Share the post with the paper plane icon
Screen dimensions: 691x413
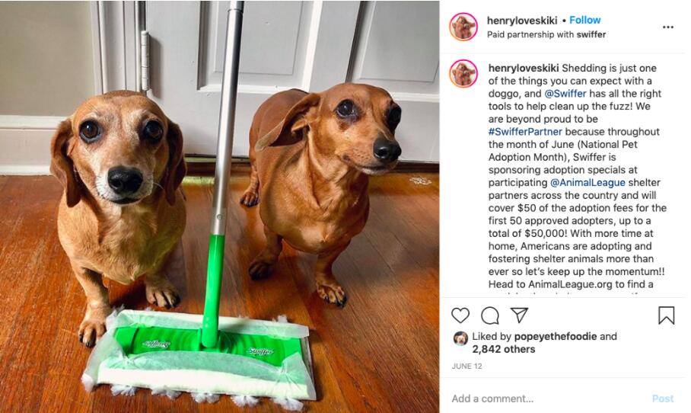(x=519, y=315)
